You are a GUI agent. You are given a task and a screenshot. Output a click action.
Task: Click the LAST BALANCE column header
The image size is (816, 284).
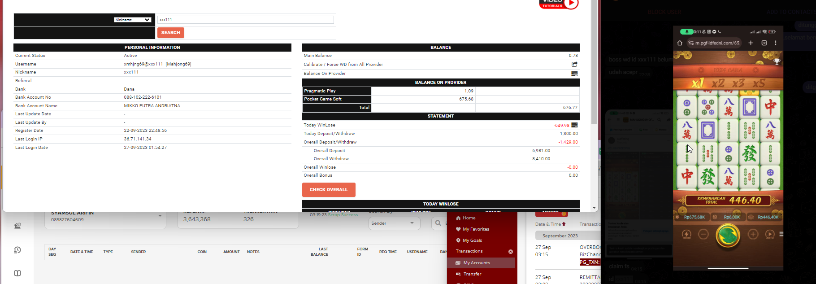[x=319, y=252]
